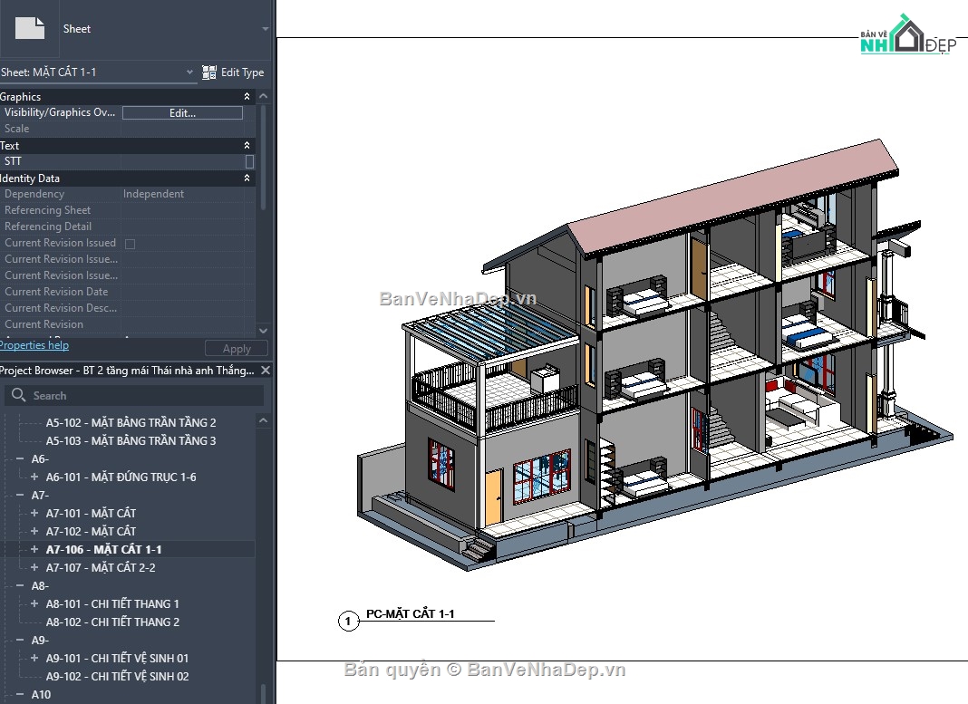Click the Current Revision Date row

click(127, 292)
